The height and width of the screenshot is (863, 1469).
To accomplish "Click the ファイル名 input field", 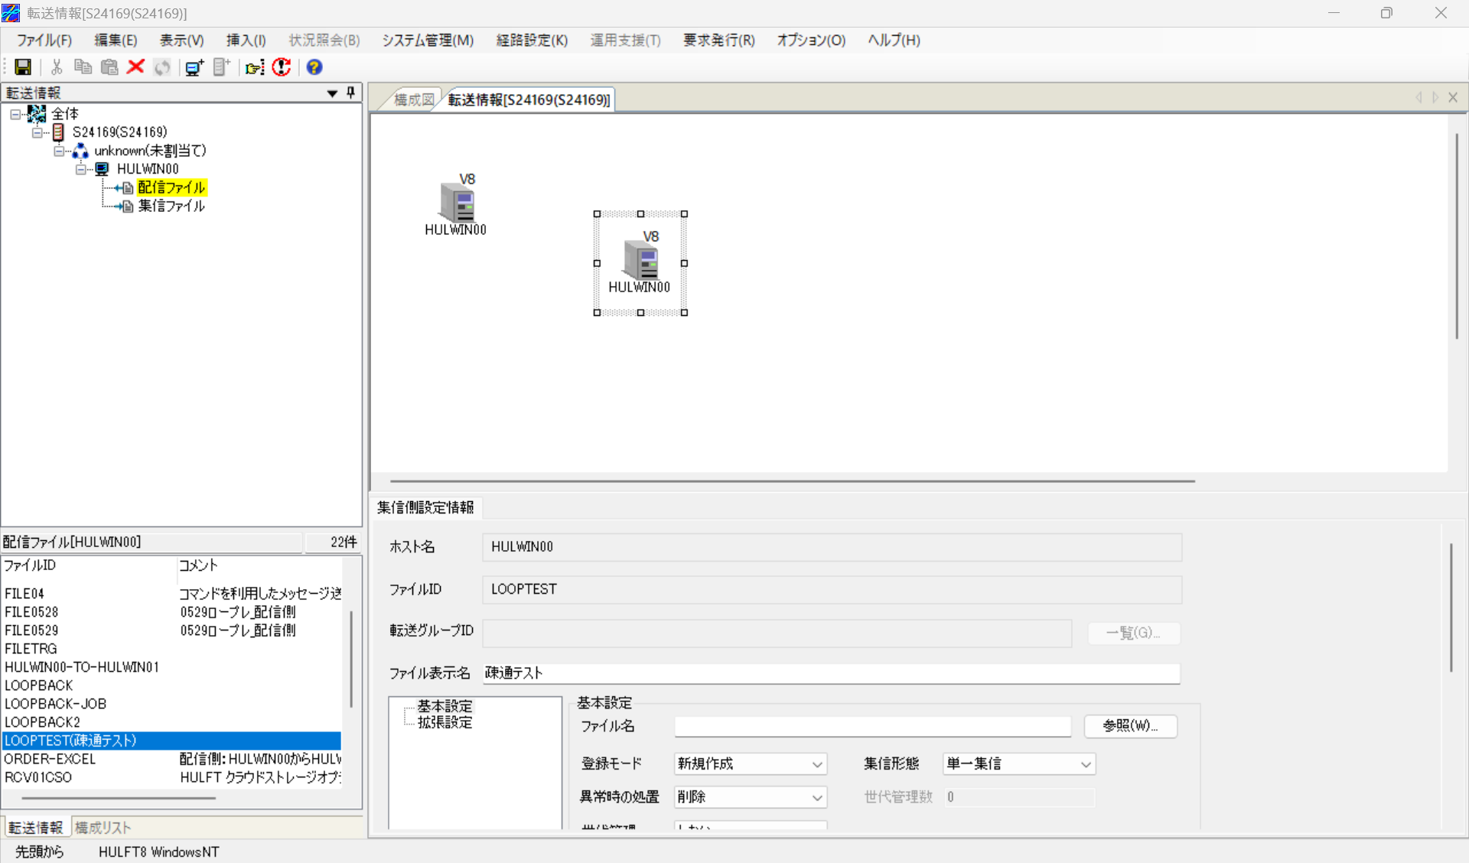I will 872,726.
